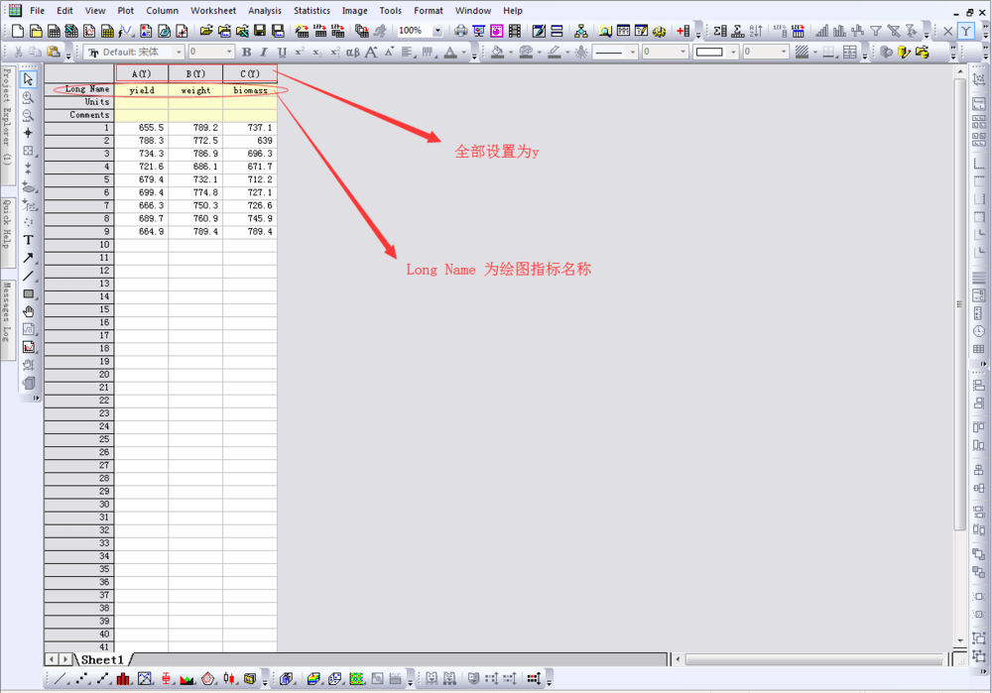Click the Greek symbols αβ icon
The height and width of the screenshot is (693, 992).
coord(353,52)
